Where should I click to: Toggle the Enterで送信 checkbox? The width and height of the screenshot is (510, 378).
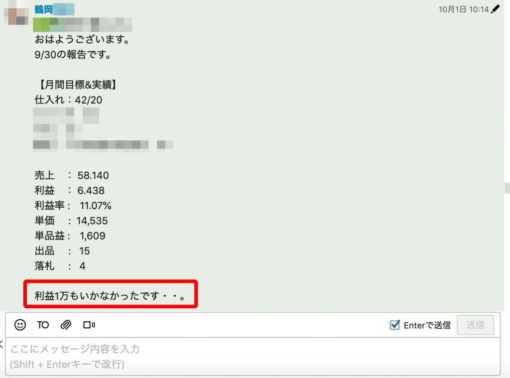[394, 325]
